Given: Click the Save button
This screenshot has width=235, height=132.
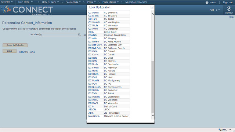Looking at the screenshot, I should [10, 51].
